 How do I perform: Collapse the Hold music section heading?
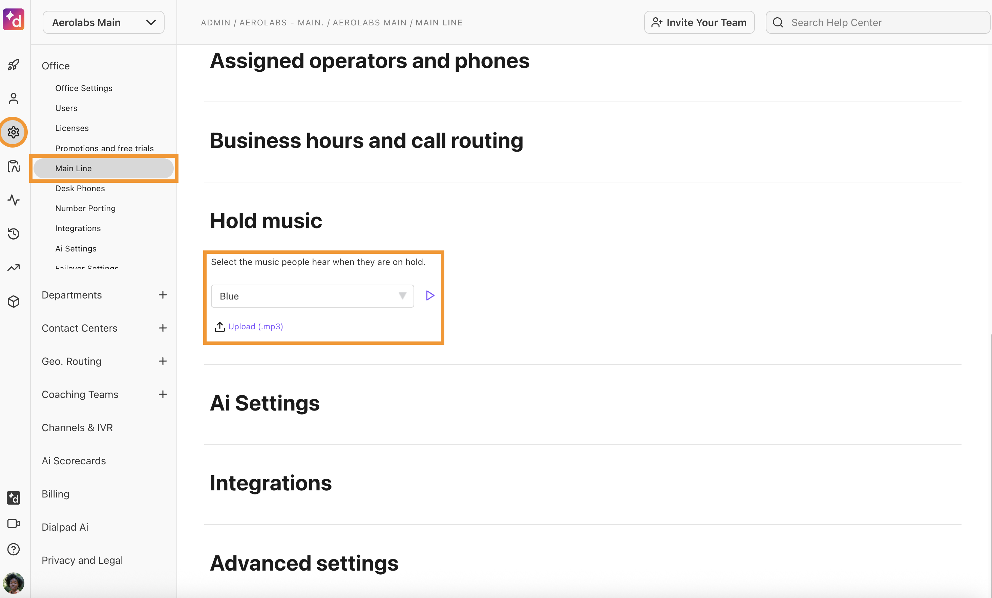(266, 221)
